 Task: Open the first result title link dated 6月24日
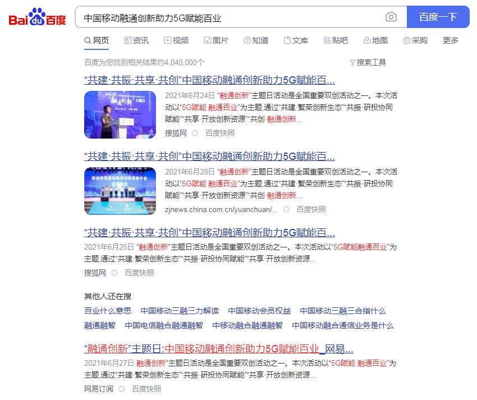tap(210, 80)
